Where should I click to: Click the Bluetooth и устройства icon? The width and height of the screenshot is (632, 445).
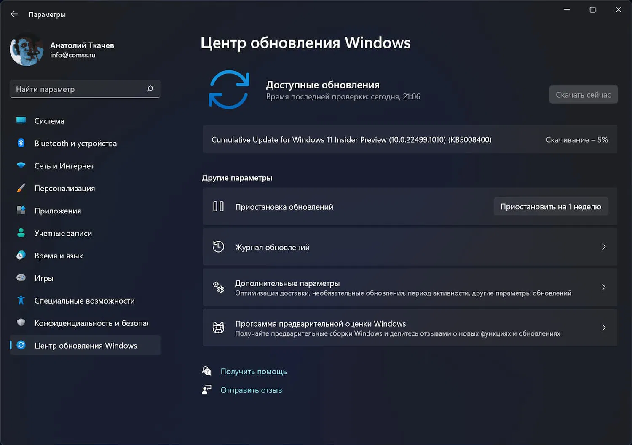(x=21, y=143)
